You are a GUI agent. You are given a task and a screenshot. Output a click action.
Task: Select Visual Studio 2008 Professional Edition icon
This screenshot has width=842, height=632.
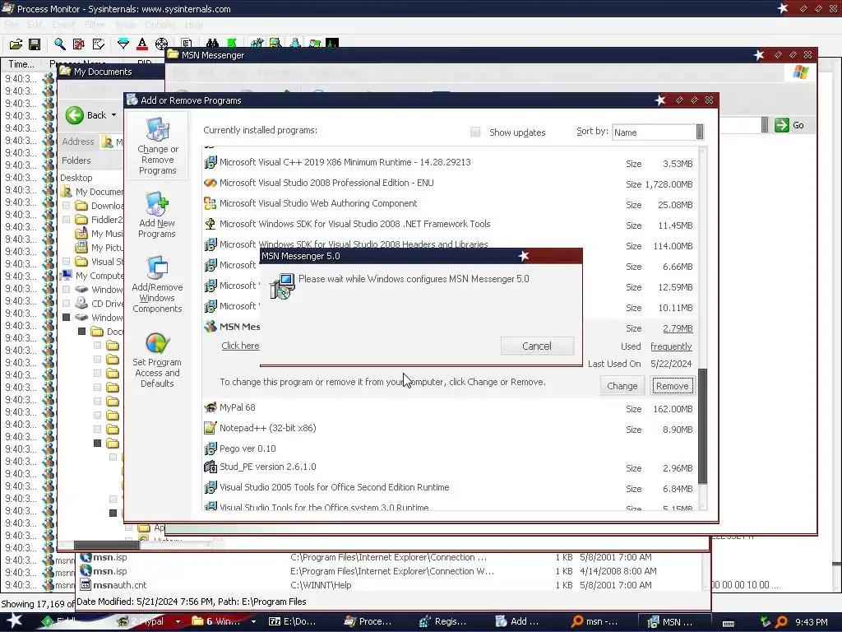pyautogui.click(x=210, y=183)
